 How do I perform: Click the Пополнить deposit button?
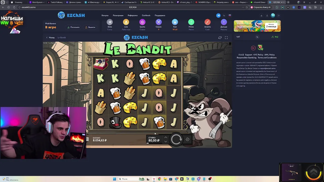pyautogui.click(x=73, y=27)
